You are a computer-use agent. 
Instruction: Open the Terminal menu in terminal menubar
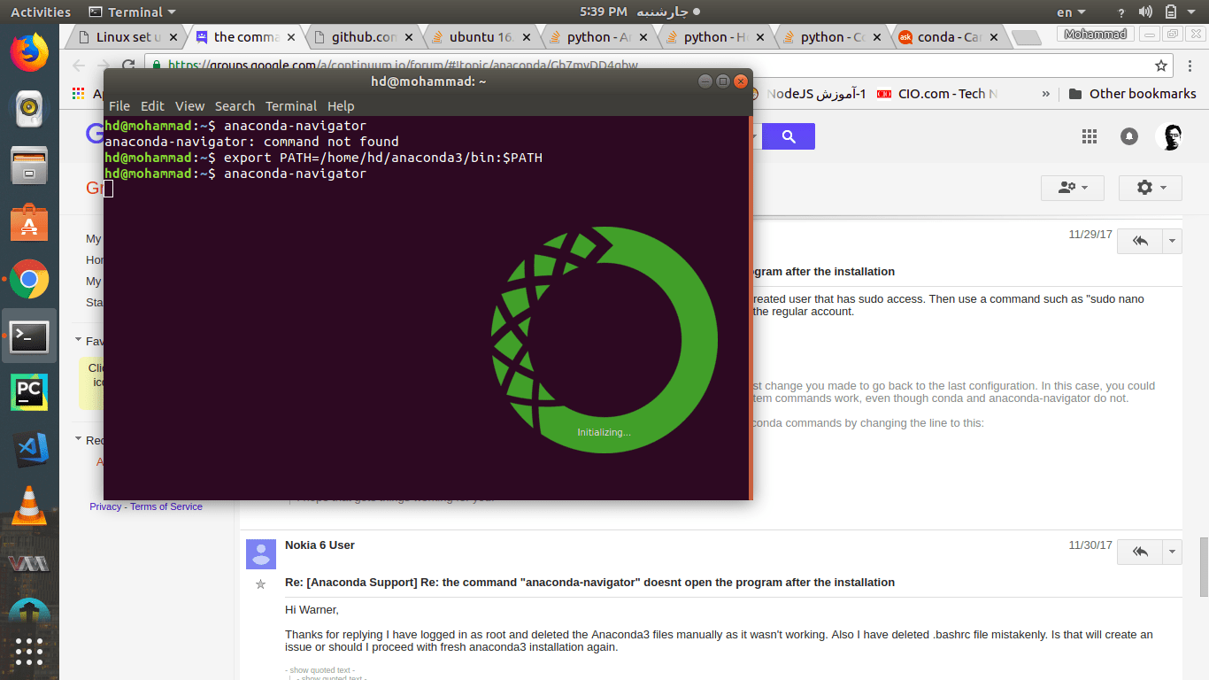coord(291,105)
